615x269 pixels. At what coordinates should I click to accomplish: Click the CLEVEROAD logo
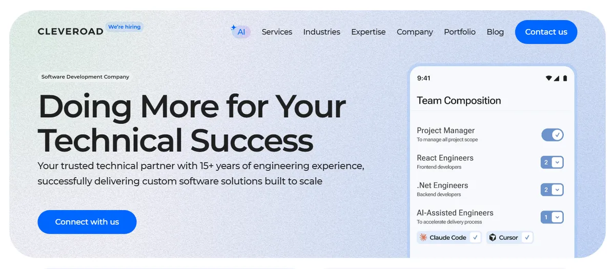pos(70,32)
